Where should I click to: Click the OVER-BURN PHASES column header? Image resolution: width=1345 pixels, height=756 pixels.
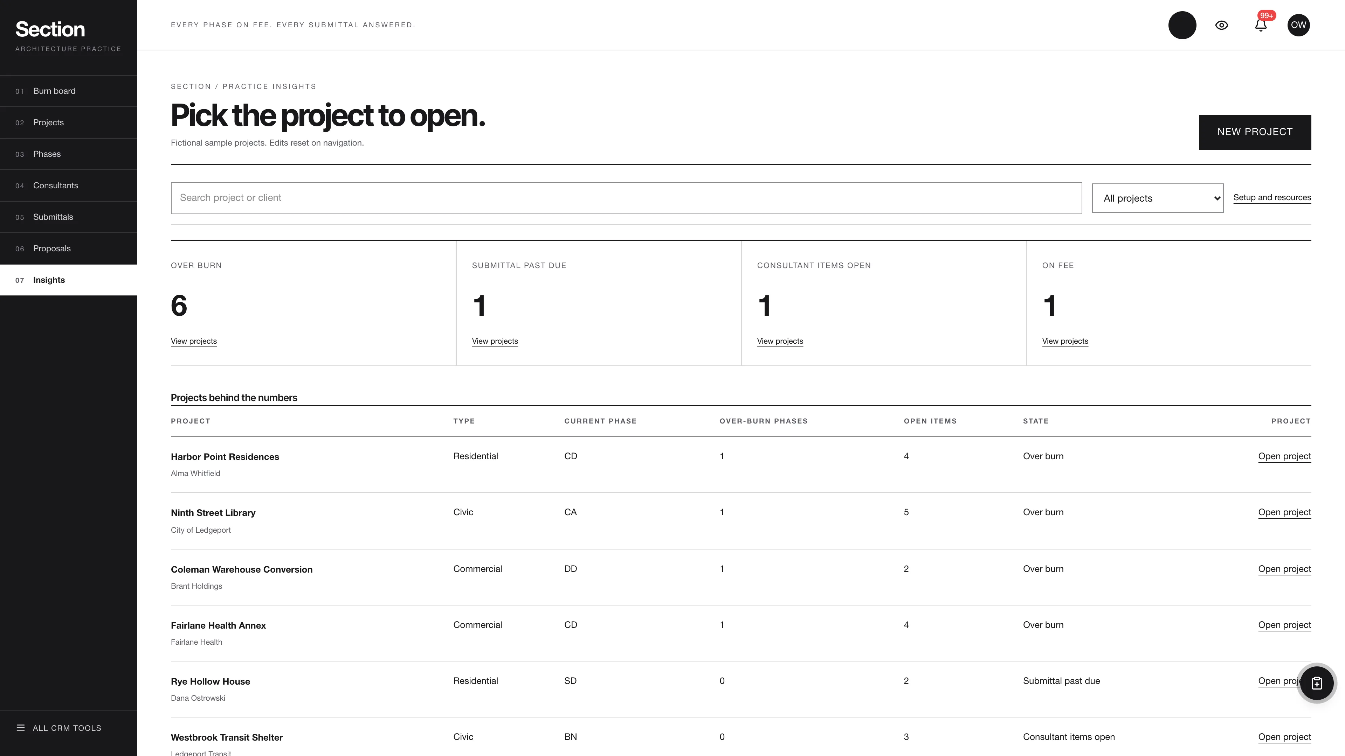(x=763, y=421)
